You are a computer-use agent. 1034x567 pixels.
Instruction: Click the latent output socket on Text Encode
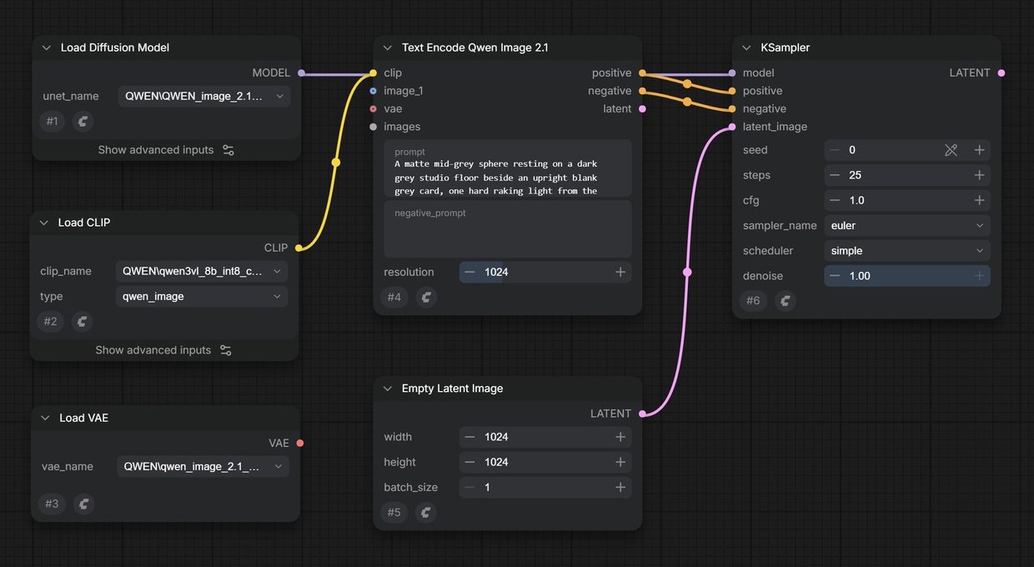tap(642, 108)
